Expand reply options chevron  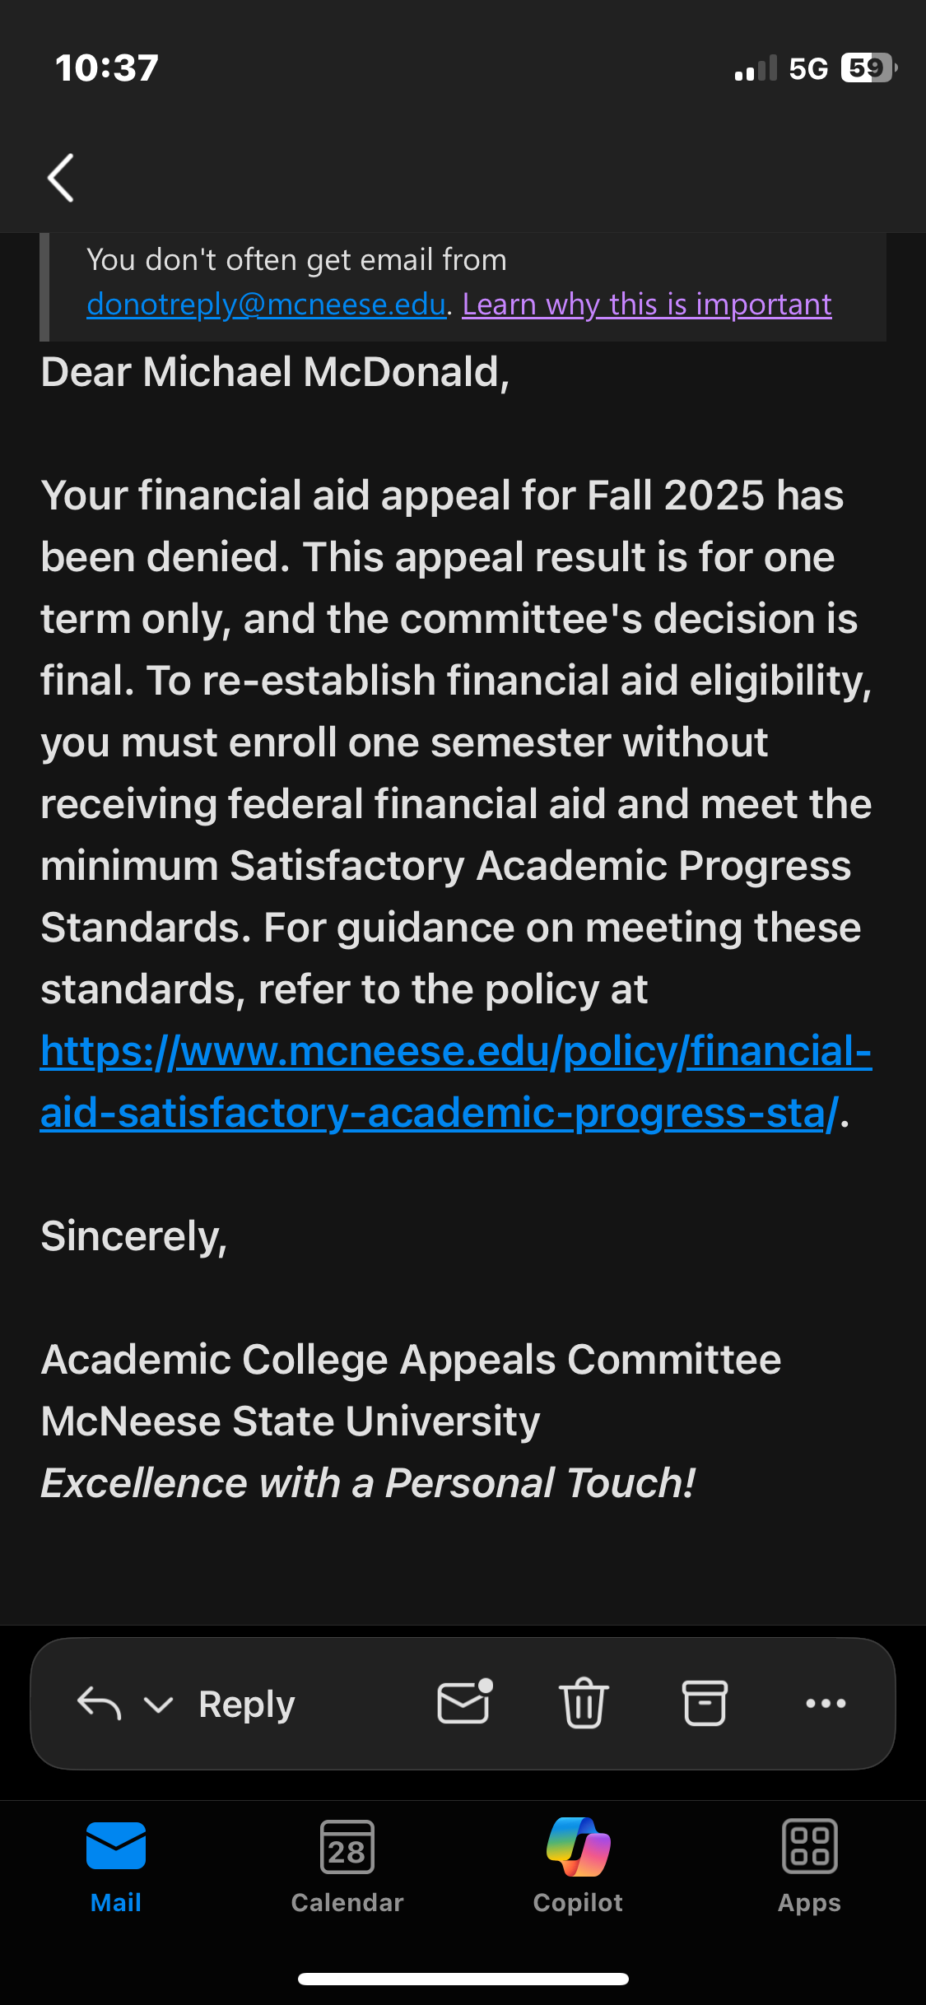[158, 1704]
